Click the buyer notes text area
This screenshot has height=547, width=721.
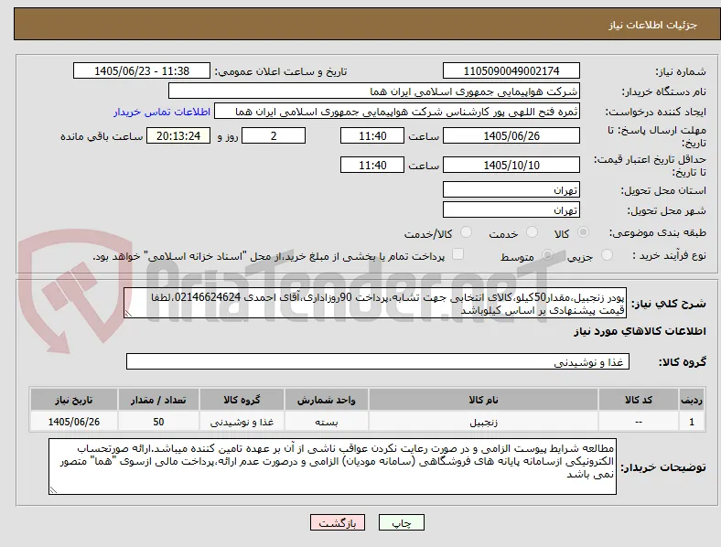332,467
